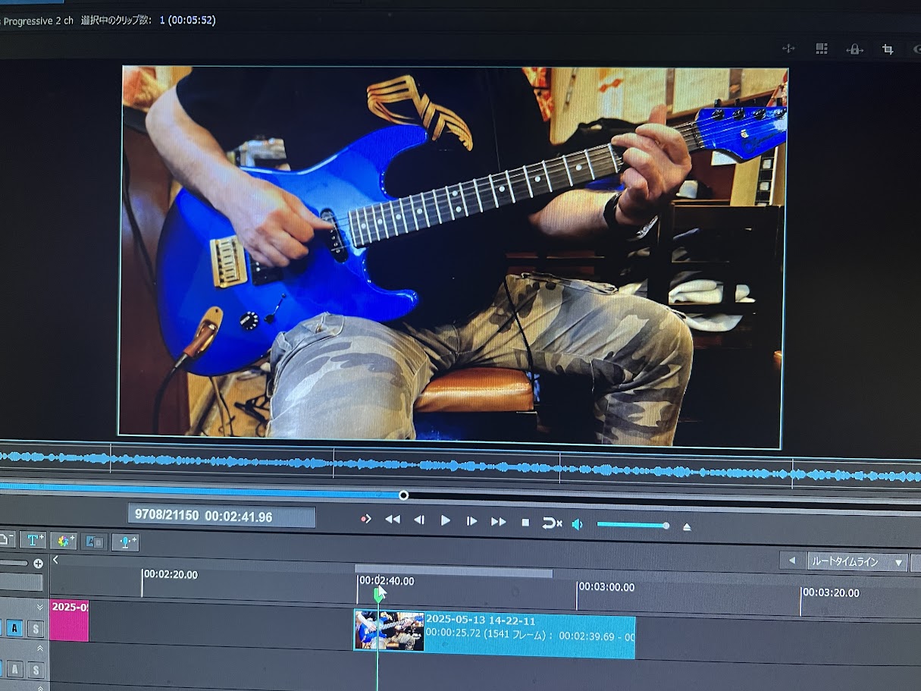Click the add color effect button
Viewport: 921px width, 691px height.
63,541
